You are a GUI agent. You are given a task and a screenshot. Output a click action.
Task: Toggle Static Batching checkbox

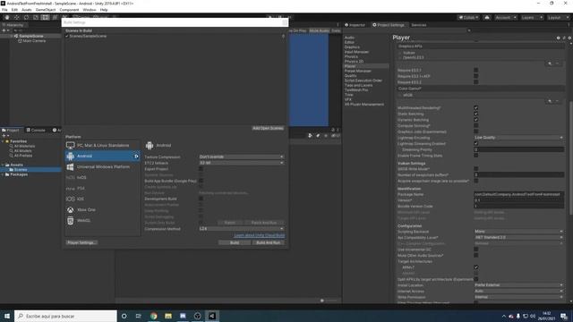[475, 114]
